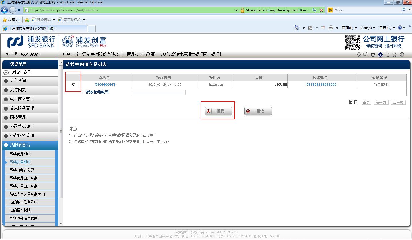Click bank toolbar exclamation alert icon
The image size is (412, 240).
tap(402, 54)
